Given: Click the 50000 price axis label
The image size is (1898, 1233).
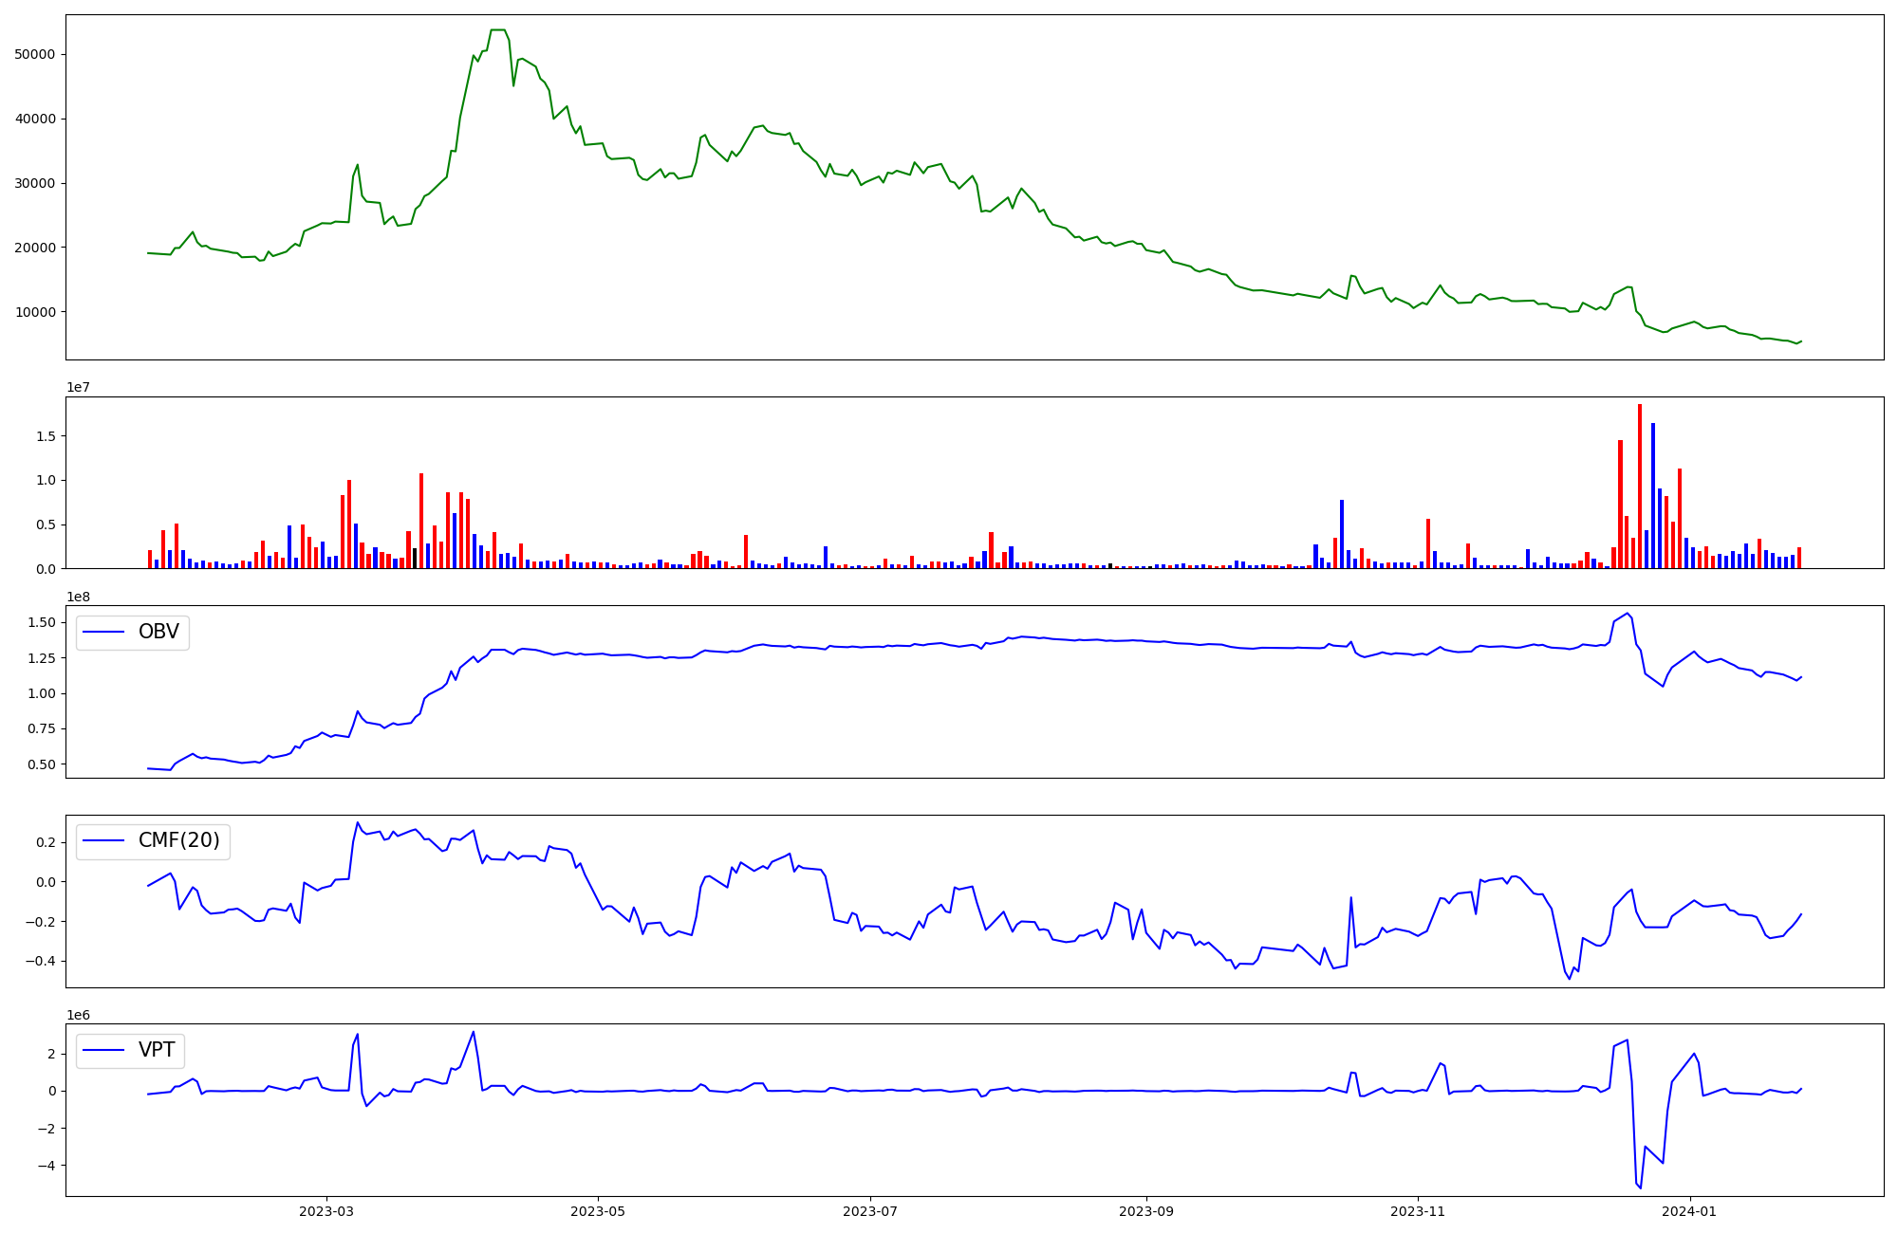Looking at the screenshot, I should tap(35, 55).
